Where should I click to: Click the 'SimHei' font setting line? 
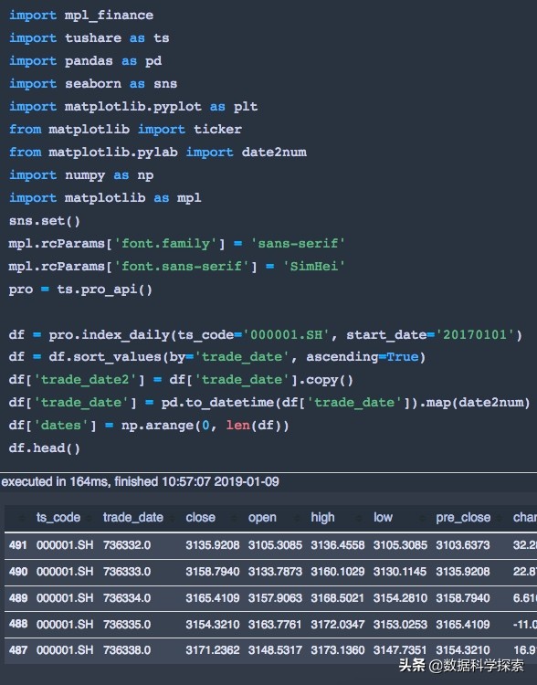pos(177,266)
